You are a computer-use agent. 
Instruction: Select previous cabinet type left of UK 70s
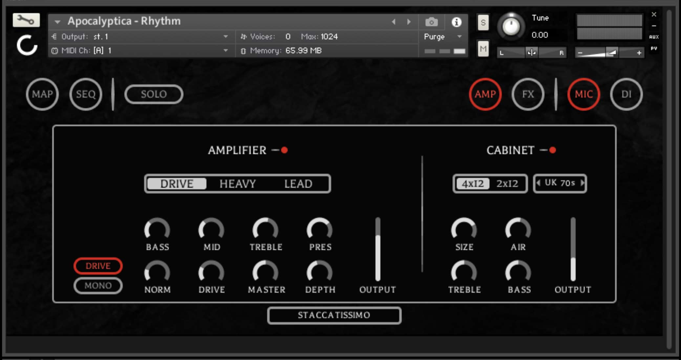pyautogui.click(x=538, y=183)
